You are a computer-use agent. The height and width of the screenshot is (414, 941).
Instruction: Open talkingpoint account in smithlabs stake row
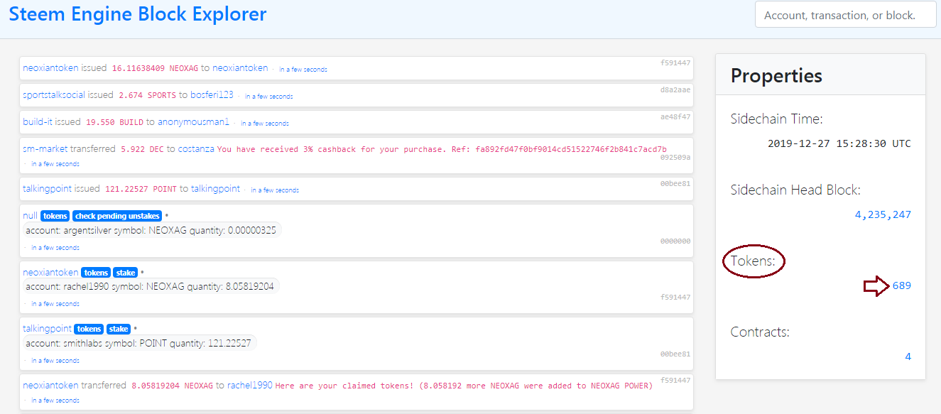[x=48, y=329]
